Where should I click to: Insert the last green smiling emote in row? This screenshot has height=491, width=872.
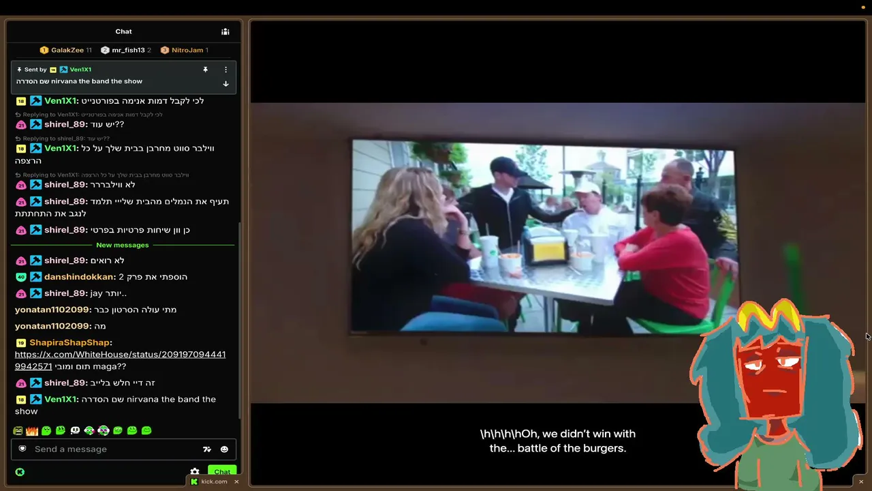coord(146,430)
